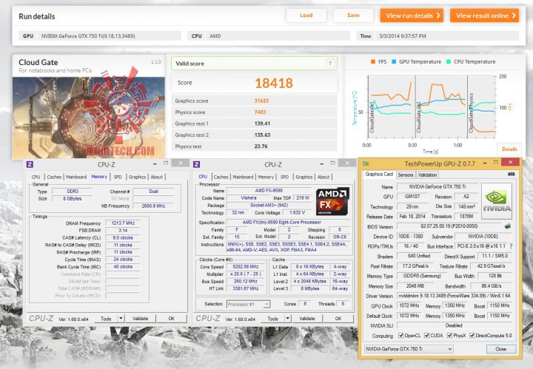Click the Graphics score value 31623
Viewport: 533px width, 369px height.
coord(261,101)
